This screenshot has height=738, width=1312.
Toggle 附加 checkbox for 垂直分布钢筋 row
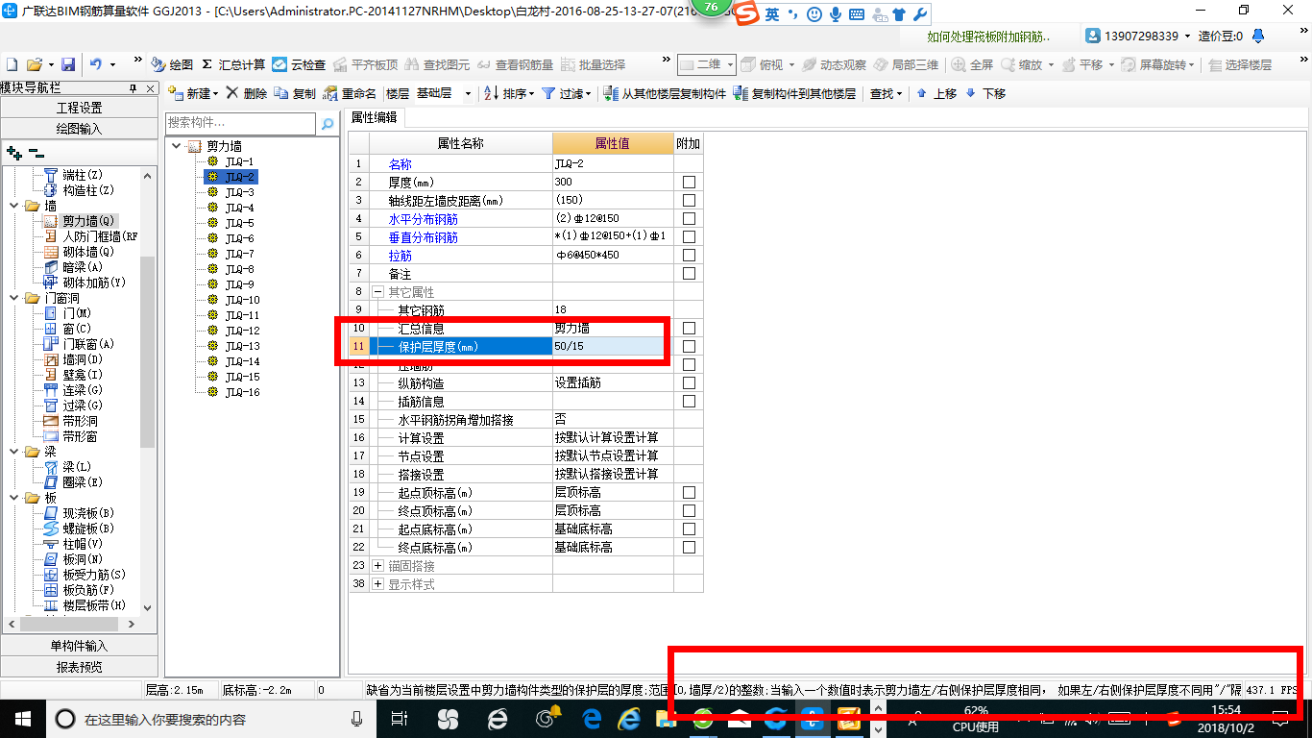click(x=689, y=236)
